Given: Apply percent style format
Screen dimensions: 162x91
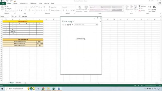Looking at the screenshot, I should [66, 10].
